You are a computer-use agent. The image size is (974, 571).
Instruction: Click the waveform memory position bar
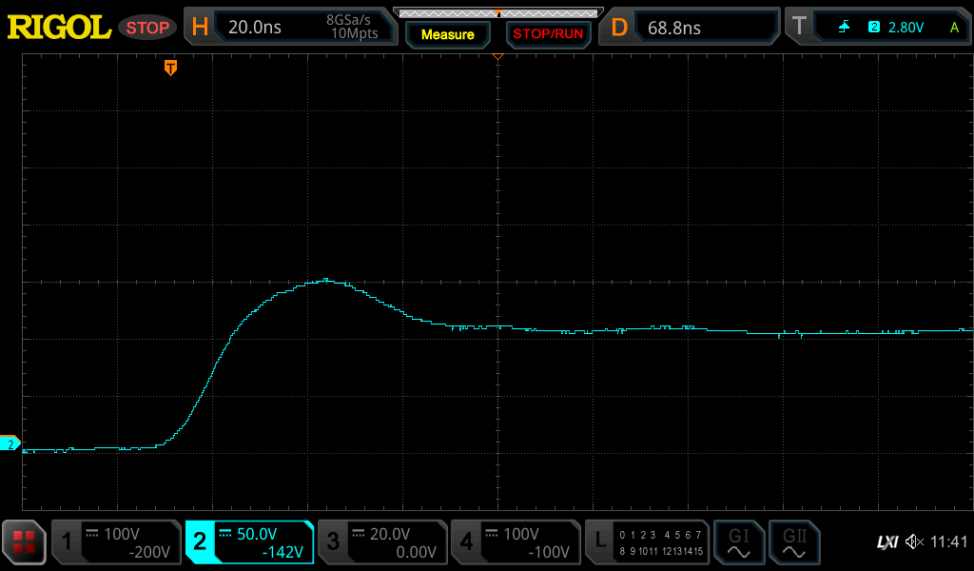498,12
